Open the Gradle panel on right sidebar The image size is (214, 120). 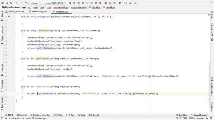point(212,15)
